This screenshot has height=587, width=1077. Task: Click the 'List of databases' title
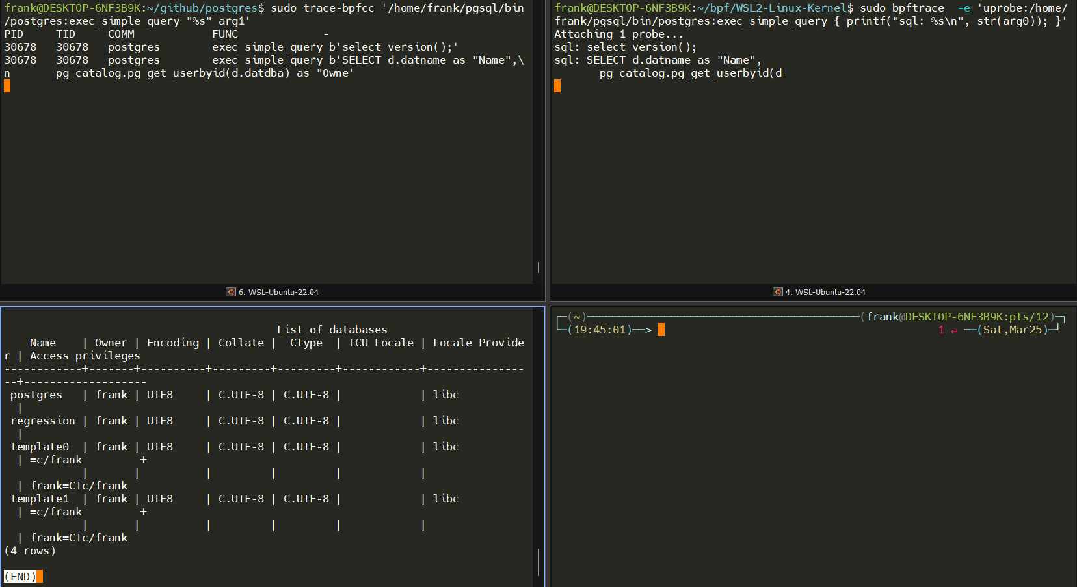[332, 330]
